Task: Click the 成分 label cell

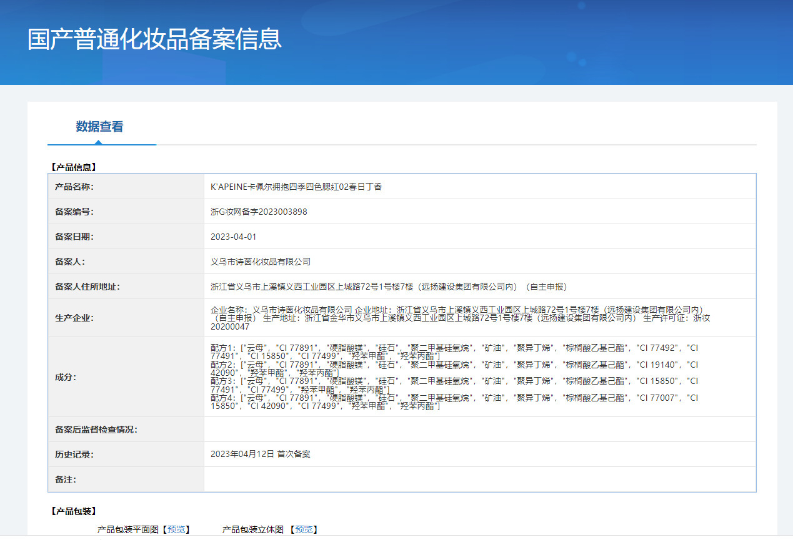Action: (x=126, y=377)
